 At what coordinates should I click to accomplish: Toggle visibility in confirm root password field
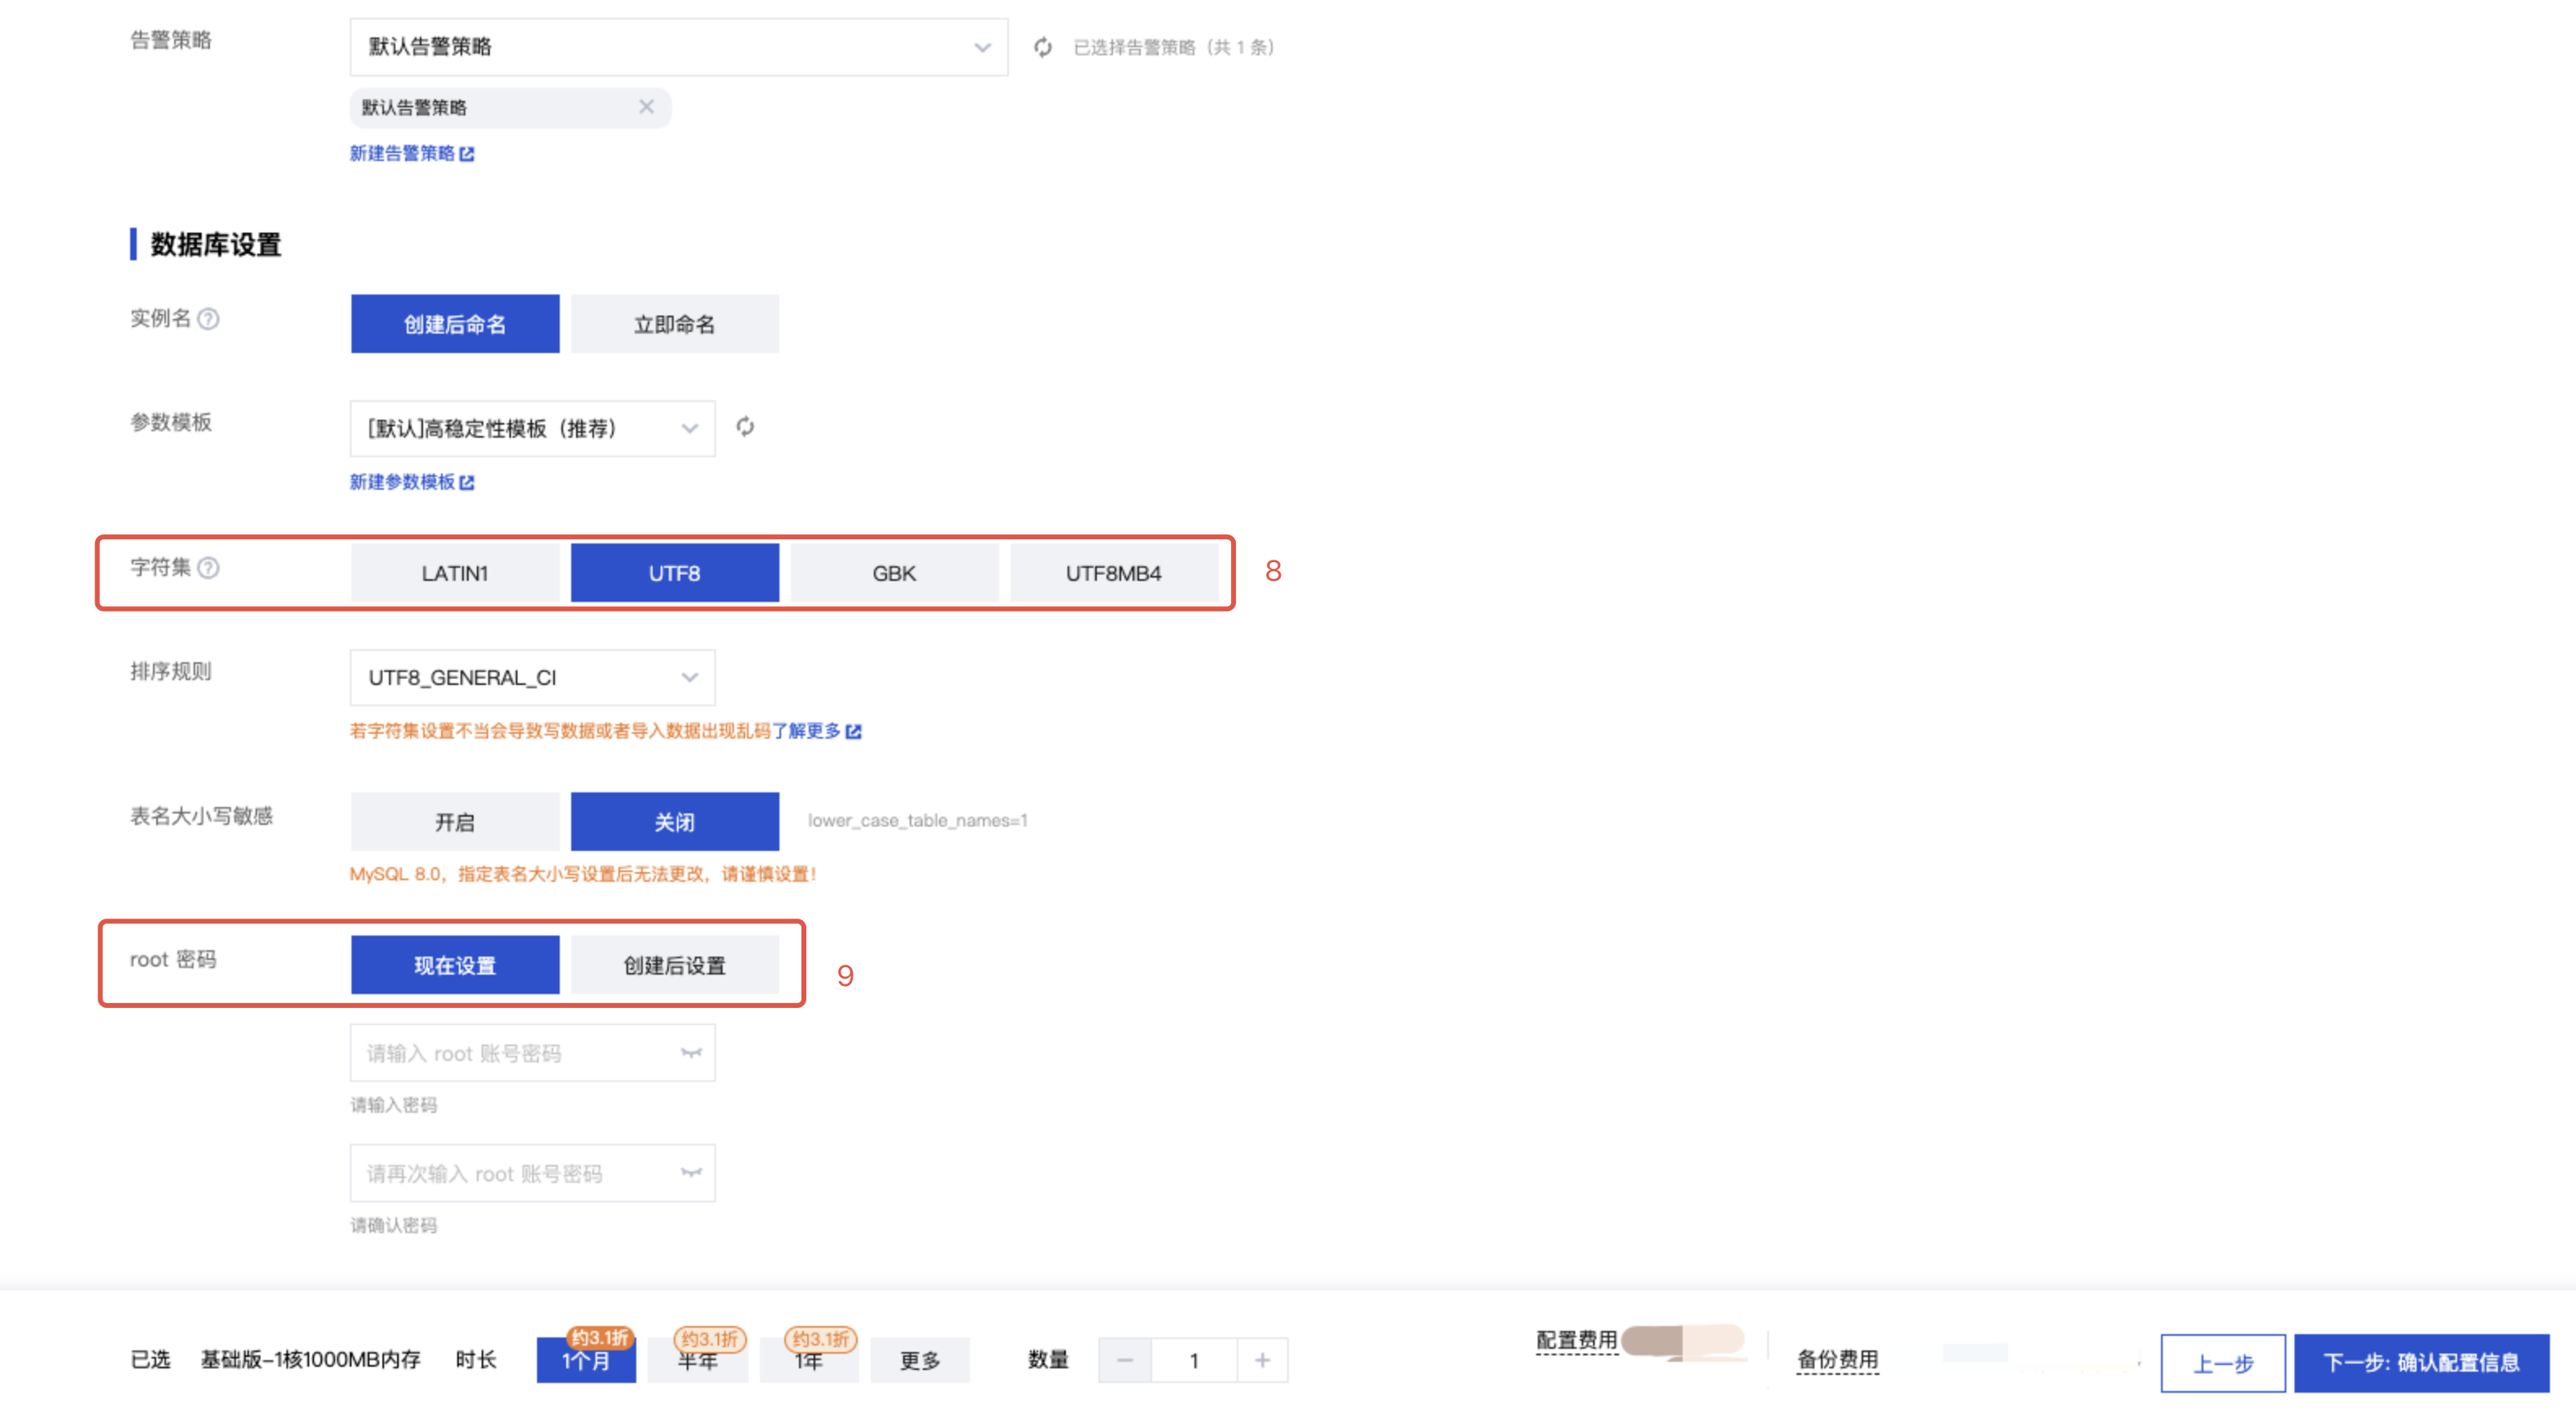coord(691,1172)
